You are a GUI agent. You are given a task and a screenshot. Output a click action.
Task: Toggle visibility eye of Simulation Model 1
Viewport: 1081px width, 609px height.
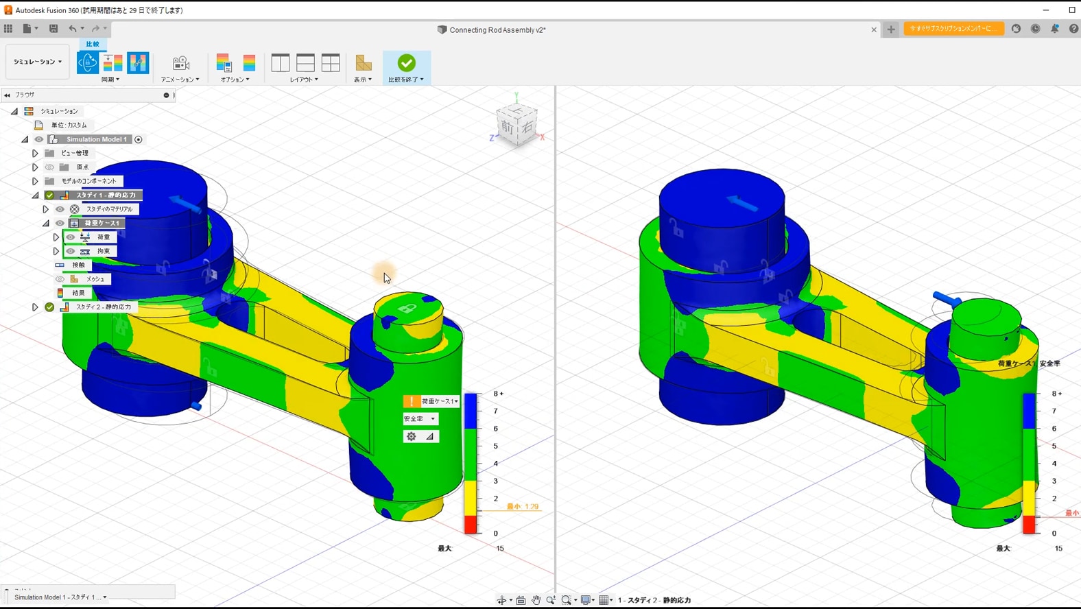pos(39,139)
